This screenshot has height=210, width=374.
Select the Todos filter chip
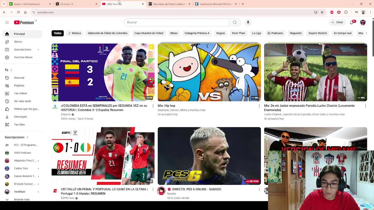[x=58, y=33]
